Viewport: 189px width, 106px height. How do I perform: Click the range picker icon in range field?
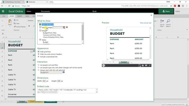click(x=64, y=27)
